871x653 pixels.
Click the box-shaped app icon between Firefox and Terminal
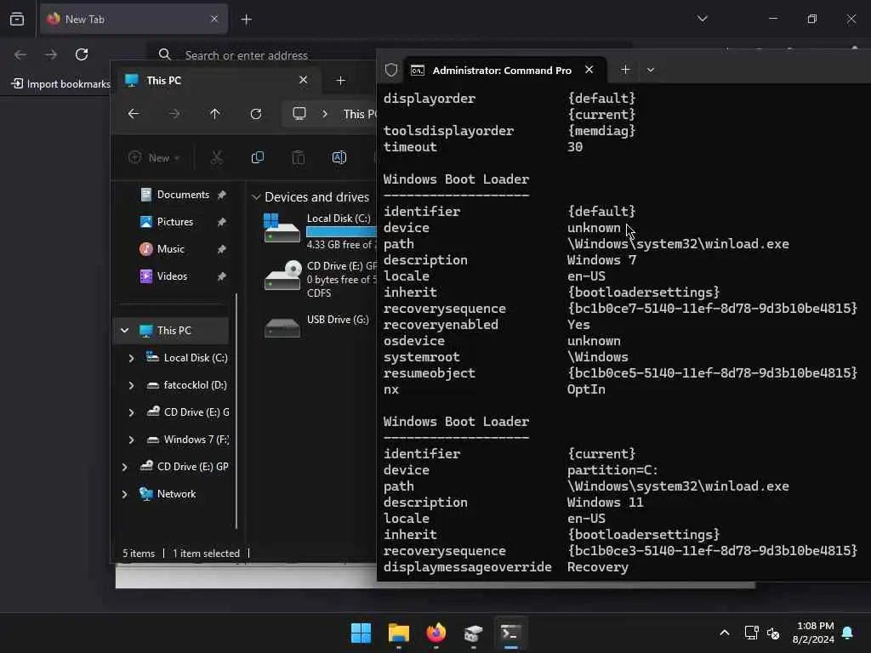[473, 633]
